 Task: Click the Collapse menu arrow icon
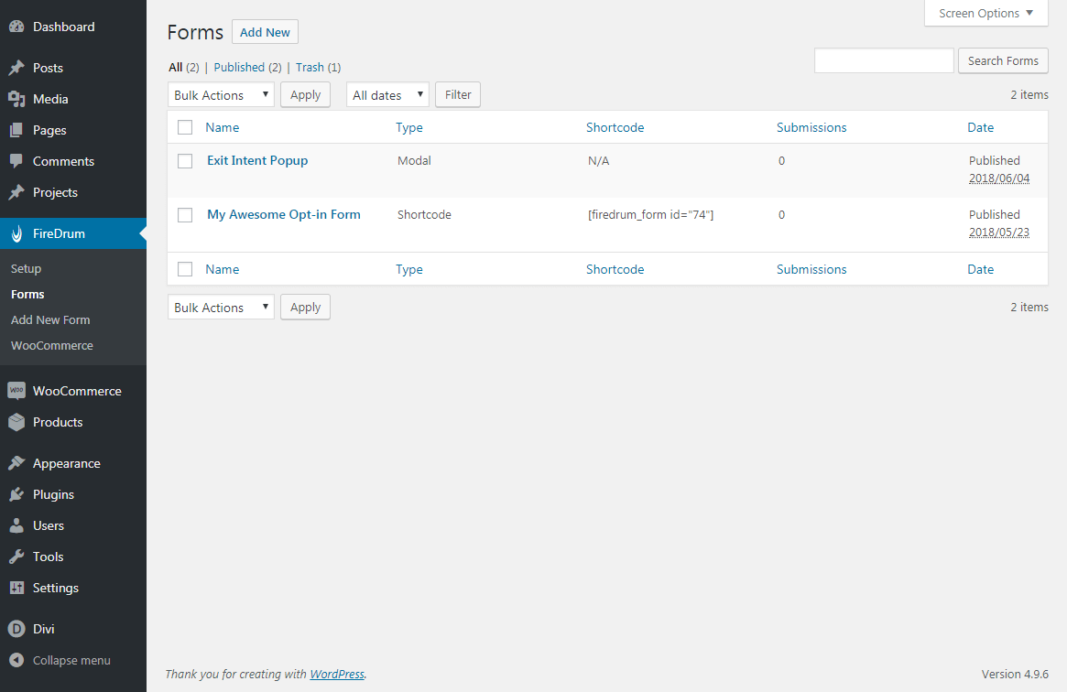pos(16,660)
